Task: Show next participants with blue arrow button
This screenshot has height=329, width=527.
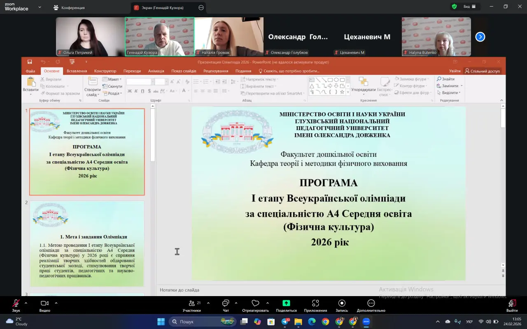Action: [480, 37]
